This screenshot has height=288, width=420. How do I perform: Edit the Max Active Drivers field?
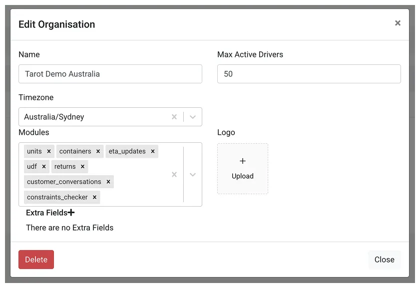(x=309, y=74)
